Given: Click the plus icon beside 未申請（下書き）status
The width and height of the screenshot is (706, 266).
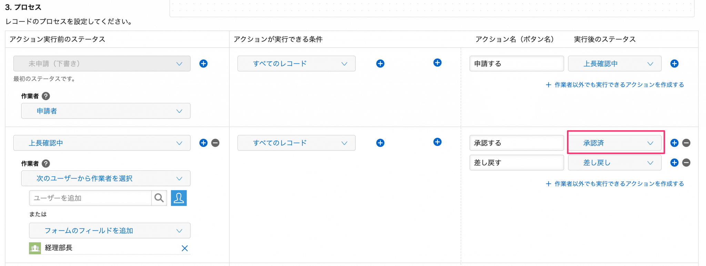Looking at the screenshot, I should [x=204, y=63].
